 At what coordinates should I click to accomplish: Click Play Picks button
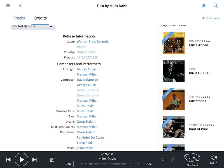pyautogui.click(x=211, y=18)
